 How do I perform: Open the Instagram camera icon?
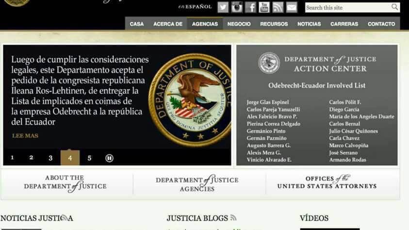[x=237, y=7]
